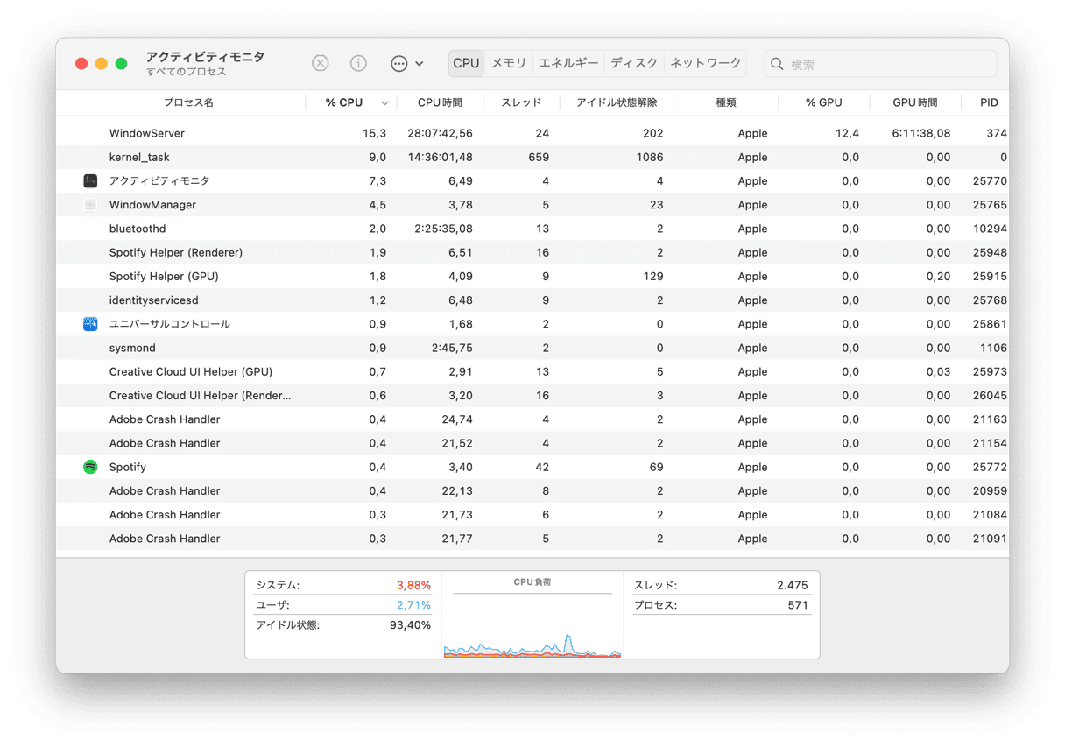Click the すべてのプロセス subtitle
This screenshot has height=747, width=1065.
[x=186, y=72]
